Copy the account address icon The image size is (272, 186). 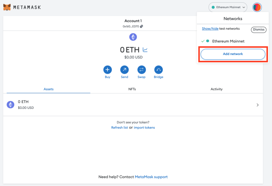(141, 27)
